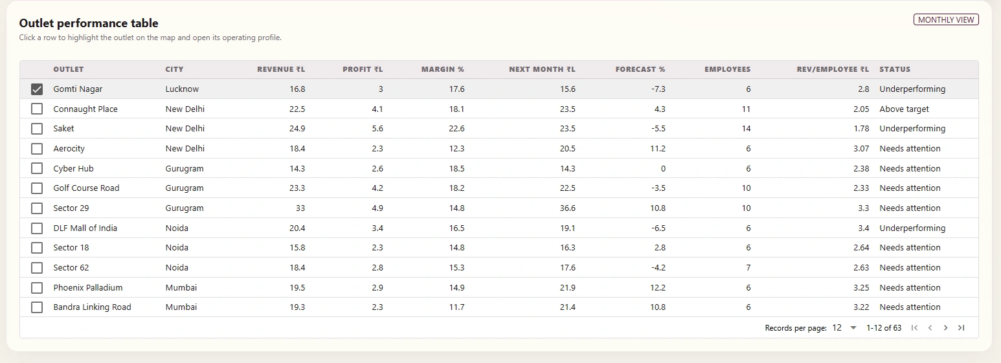The width and height of the screenshot is (1001, 363).
Task: Open the records per page dropdown
Action: 844,328
